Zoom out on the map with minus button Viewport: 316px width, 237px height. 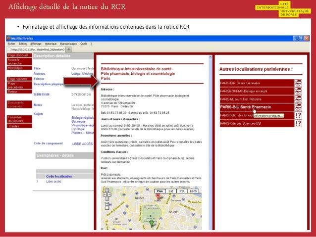107,208
